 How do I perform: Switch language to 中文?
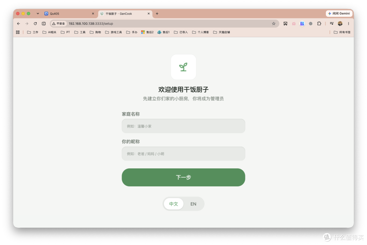pos(173,204)
